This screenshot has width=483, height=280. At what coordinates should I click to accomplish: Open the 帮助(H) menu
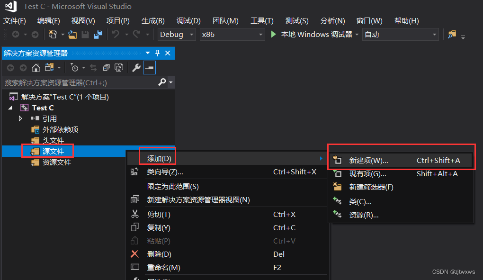coord(407,21)
